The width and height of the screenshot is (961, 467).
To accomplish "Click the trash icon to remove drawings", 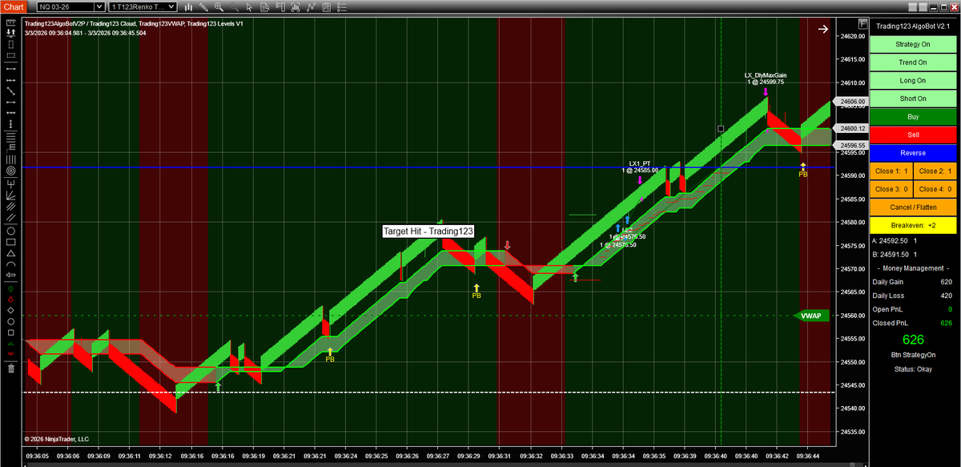I will click(10, 368).
